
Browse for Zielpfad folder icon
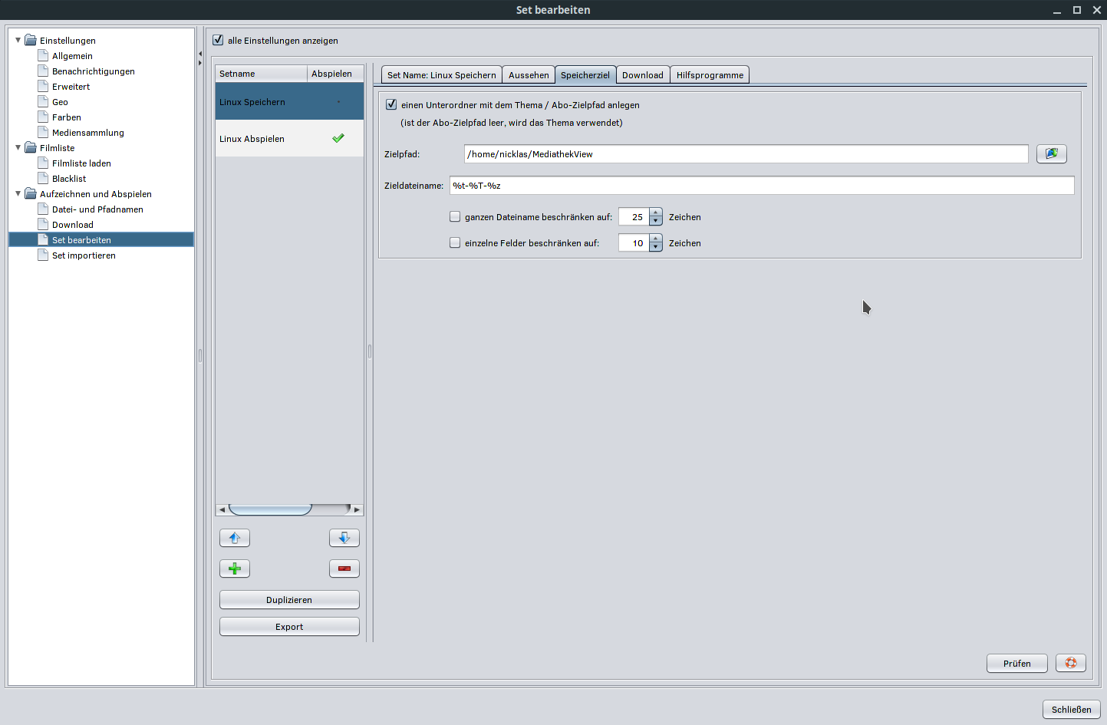pos(1051,154)
